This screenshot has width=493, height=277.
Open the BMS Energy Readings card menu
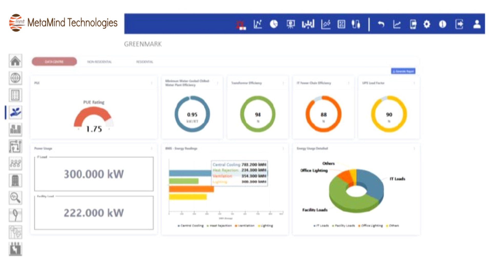283,149
